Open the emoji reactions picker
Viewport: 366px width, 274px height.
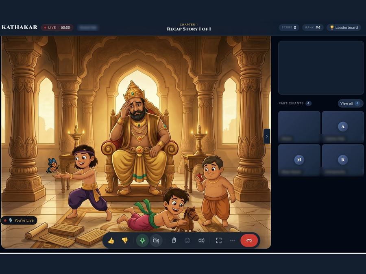(x=187, y=240)
